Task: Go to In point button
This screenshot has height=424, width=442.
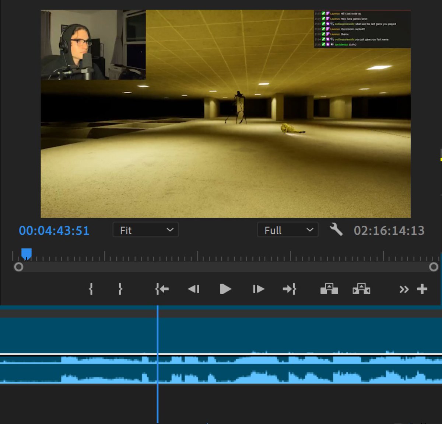Action: tap(162, 289)
